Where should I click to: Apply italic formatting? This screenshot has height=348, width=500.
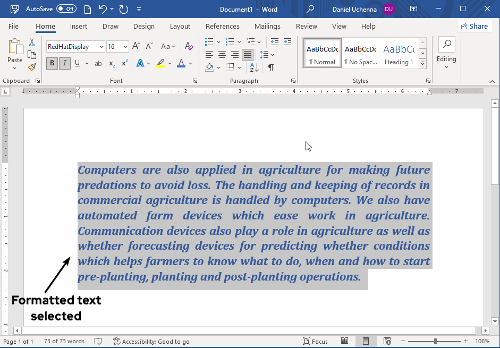click(x=64, y=63)
